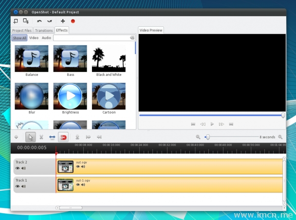Play the video preview
This screenshot has width=296, height=220.
[x=212, y=124]
